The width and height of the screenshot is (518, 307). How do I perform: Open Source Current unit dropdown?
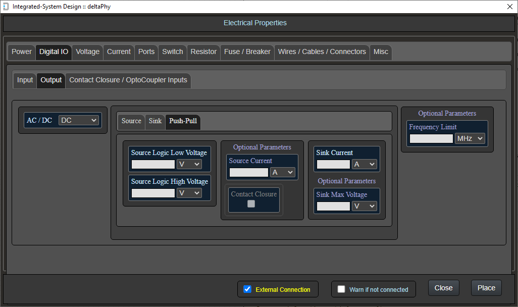(x=283, y=172)
